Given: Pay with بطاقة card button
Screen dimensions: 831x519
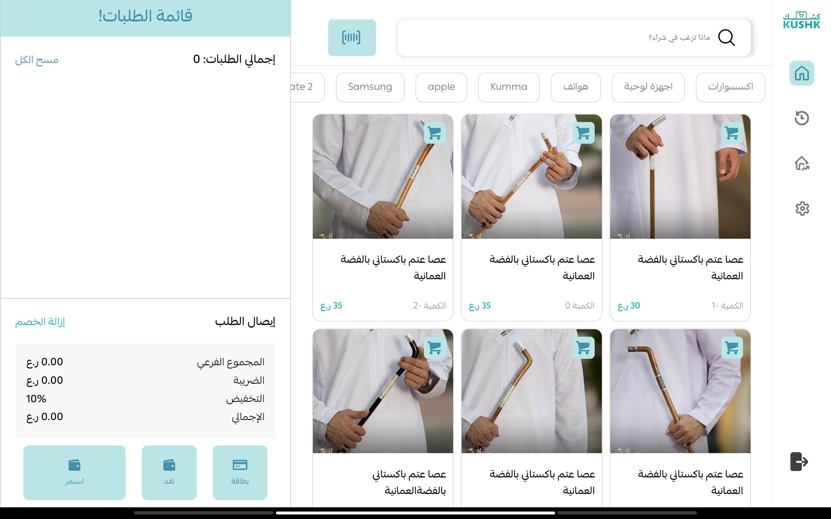Looking at the screenshot, I should [240, 472].
